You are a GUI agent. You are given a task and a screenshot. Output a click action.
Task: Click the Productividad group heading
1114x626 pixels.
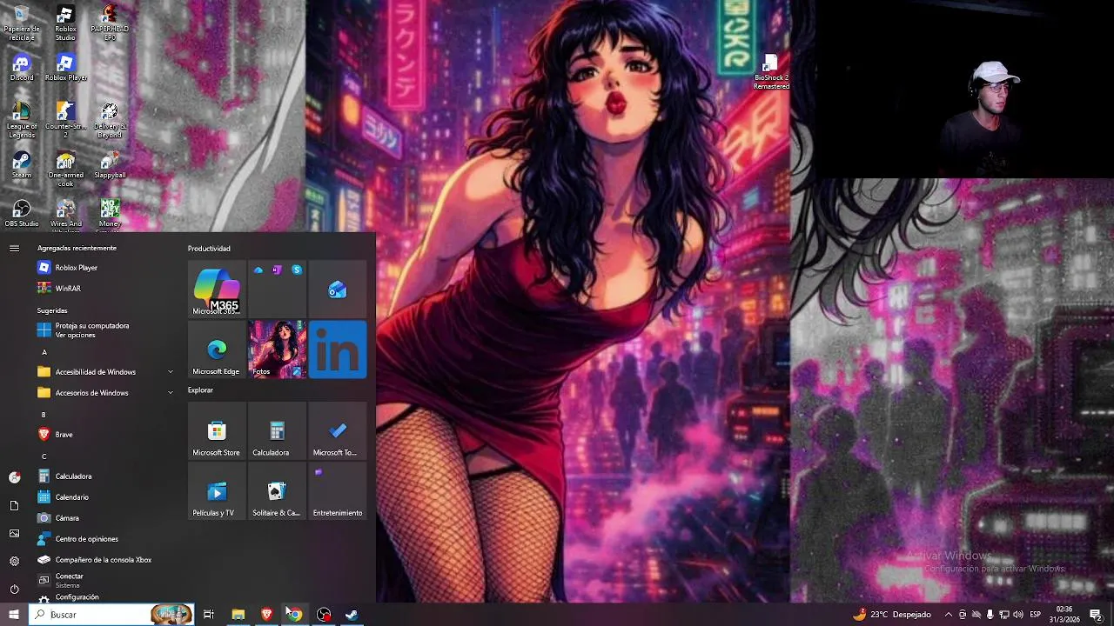pyautogui.click(x=209, y=249)
